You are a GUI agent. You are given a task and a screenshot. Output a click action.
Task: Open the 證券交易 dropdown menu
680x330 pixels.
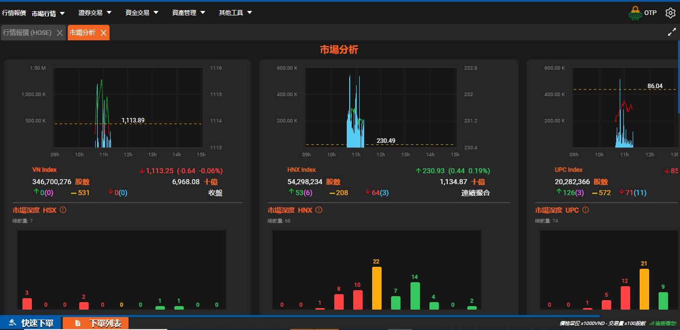(95, 13)
